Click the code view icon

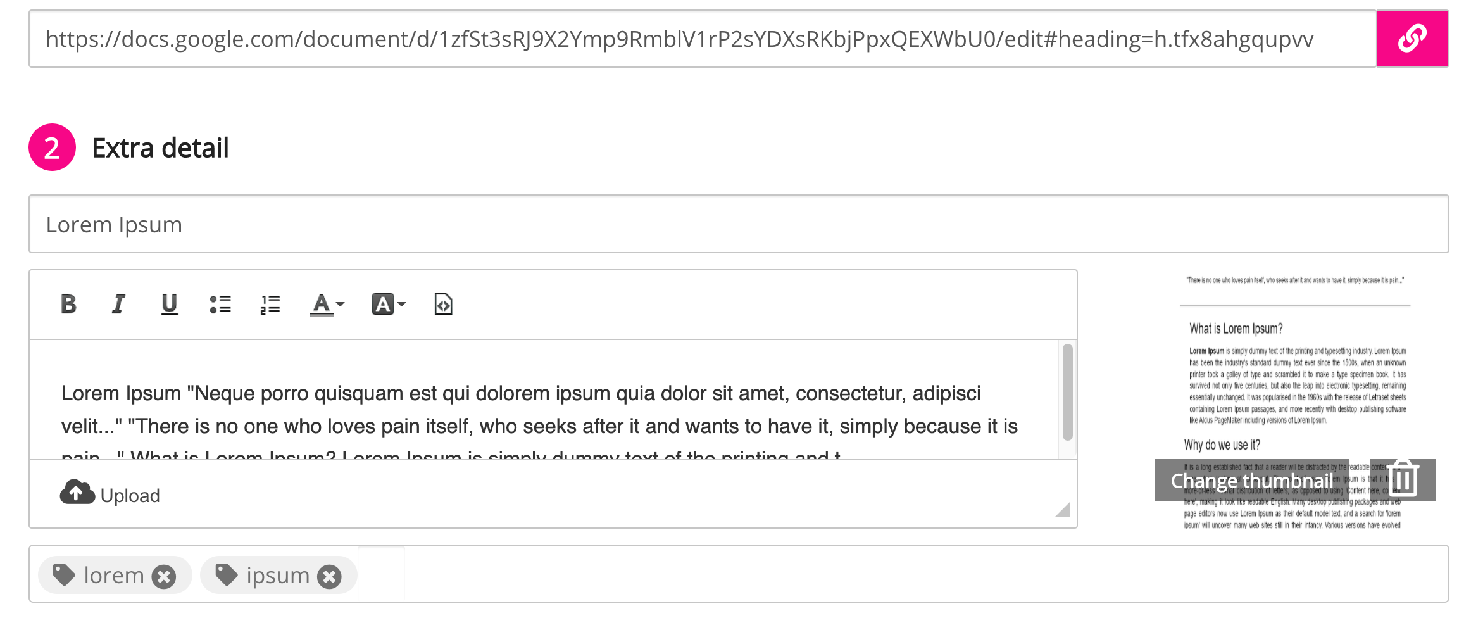point(443,305)
